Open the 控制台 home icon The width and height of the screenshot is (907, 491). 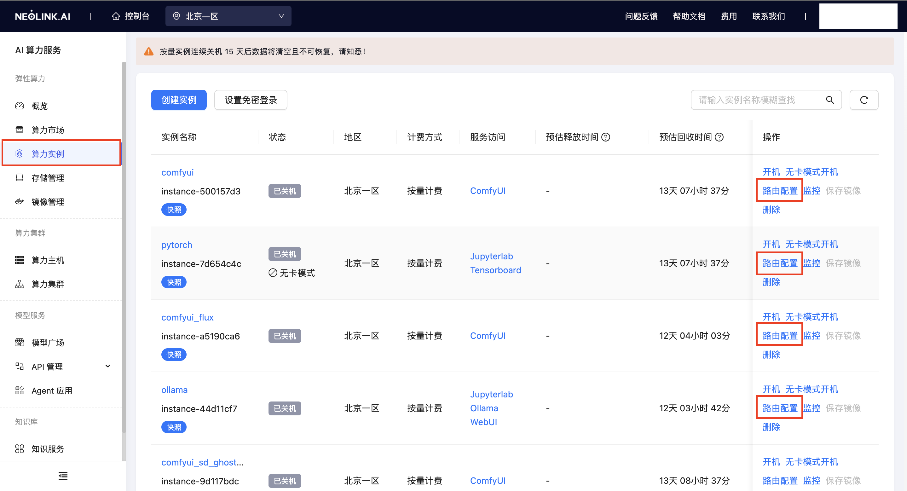coord(116,16)
